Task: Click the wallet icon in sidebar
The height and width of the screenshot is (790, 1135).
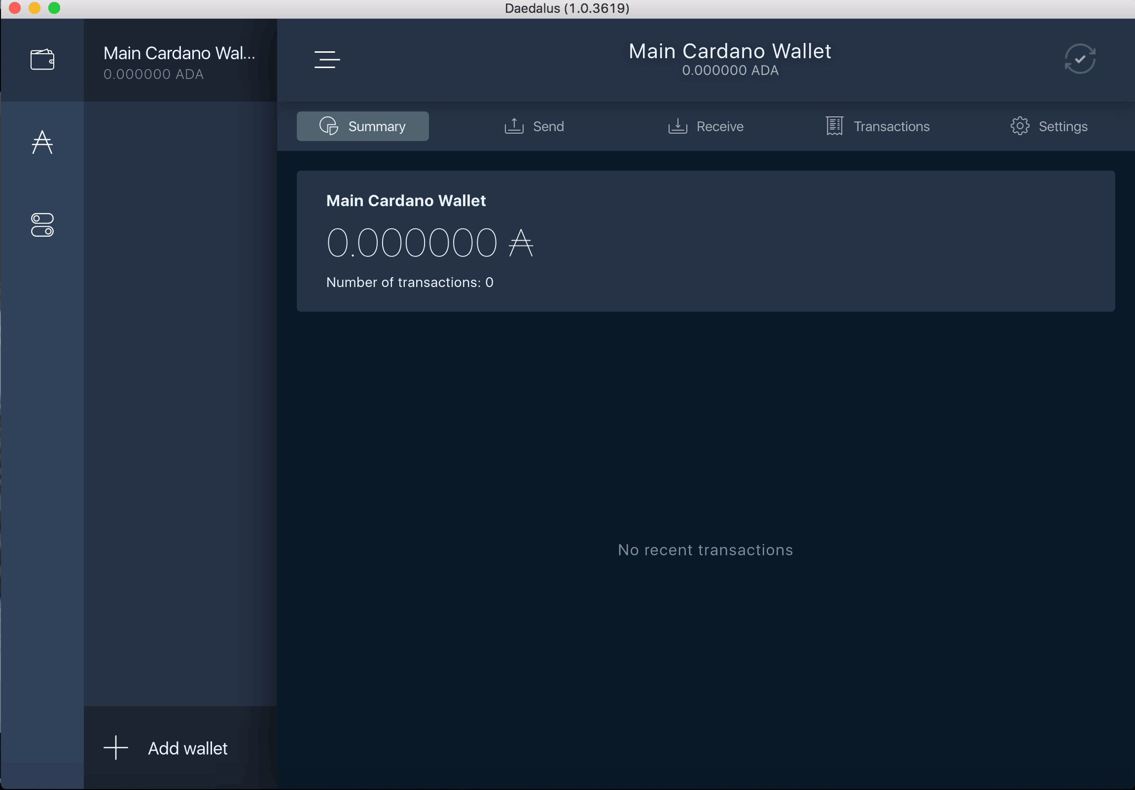Action: click(42, 58)
